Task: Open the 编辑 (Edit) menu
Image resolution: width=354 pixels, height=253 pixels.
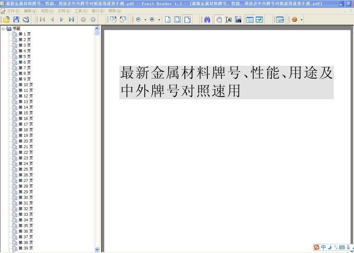Action: [x=30, y=11]
